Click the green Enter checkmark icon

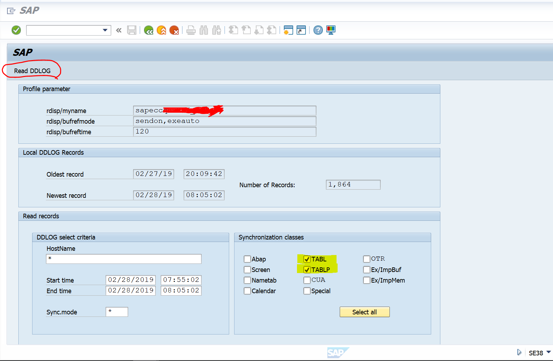(x=16, y=30)
